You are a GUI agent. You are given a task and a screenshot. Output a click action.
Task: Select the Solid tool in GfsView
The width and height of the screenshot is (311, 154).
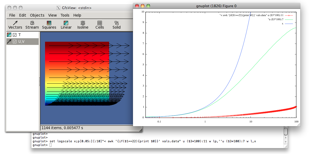coord(117,25)
